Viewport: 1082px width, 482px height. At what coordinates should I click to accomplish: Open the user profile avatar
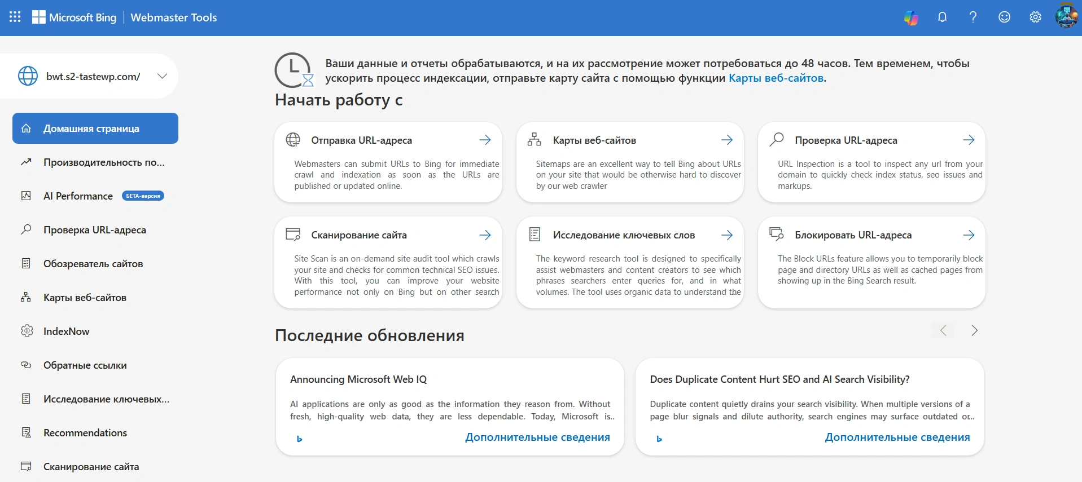[x=1066, y=16]
